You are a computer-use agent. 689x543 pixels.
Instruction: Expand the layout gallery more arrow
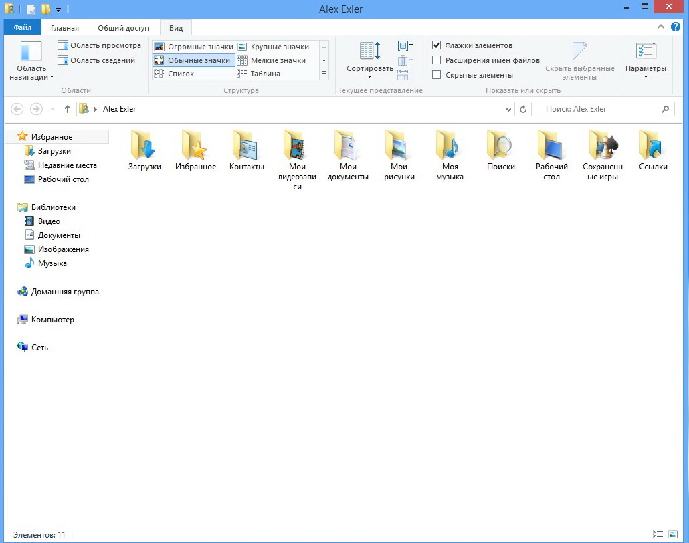tap(324, 74)
